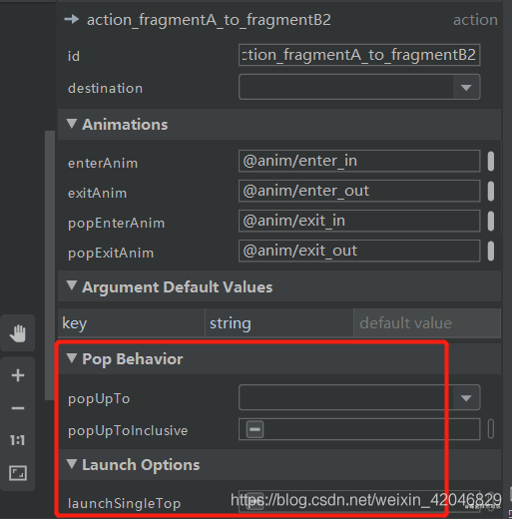512x519 pixels.
Task: Zoom out with the minus icon
Action: (x=18, y=408)
